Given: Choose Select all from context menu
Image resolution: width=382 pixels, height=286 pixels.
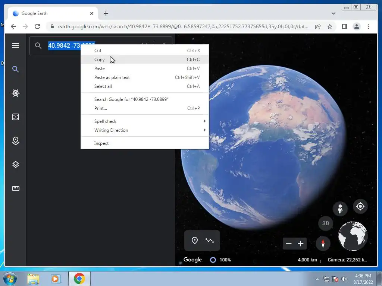Looking at the screenshot, I should coord(145,86).
